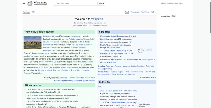Image resolution: width=211 pixels, height=108 pixels.
Task: Open the NBA Finals link
Action: pyautogui.click(x=110, y=62)
